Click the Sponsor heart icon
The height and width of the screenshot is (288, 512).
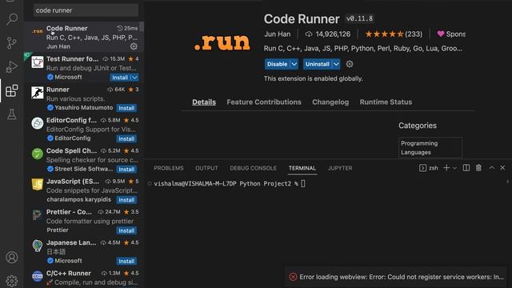coord(441,34)
